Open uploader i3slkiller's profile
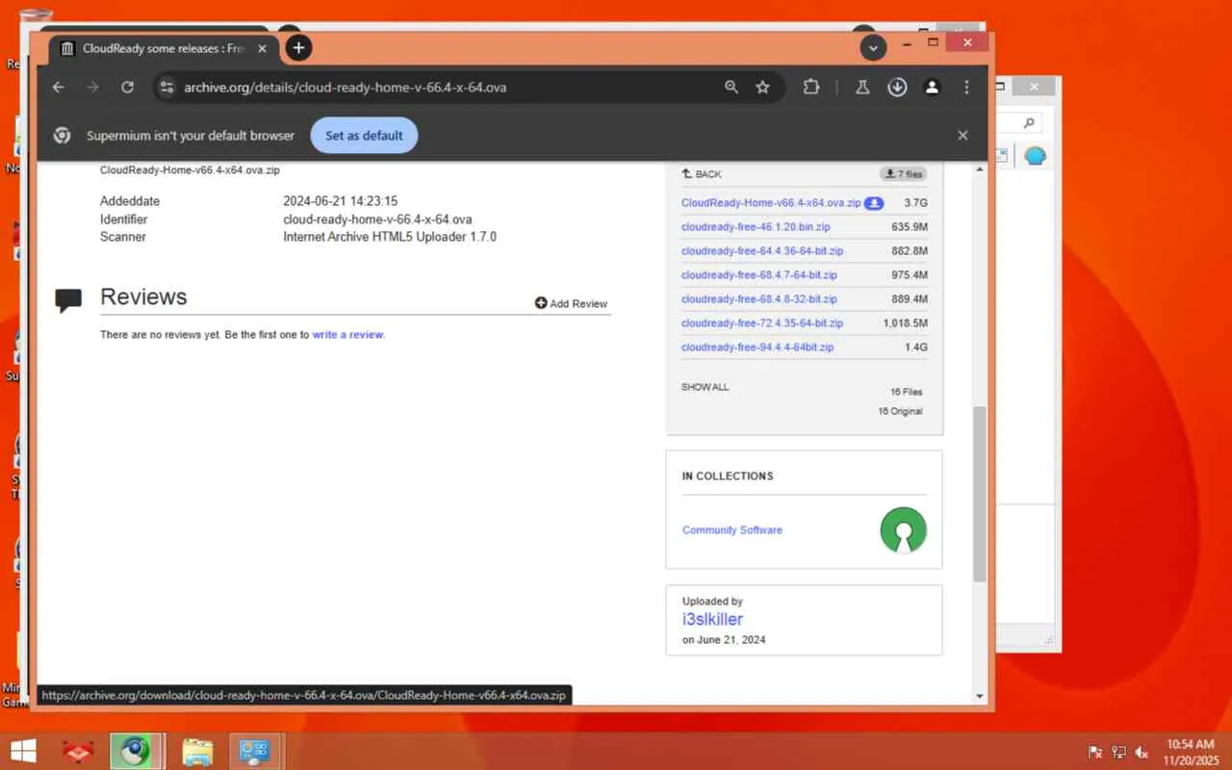The height and width of the screenshot is (770, 1232). (x=712, y=620)
